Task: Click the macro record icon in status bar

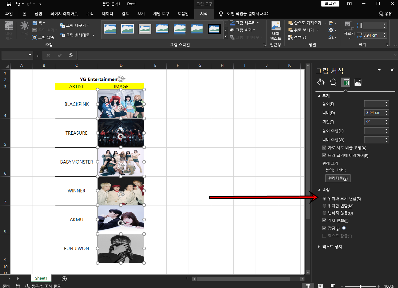Action: tap(18, 286)
